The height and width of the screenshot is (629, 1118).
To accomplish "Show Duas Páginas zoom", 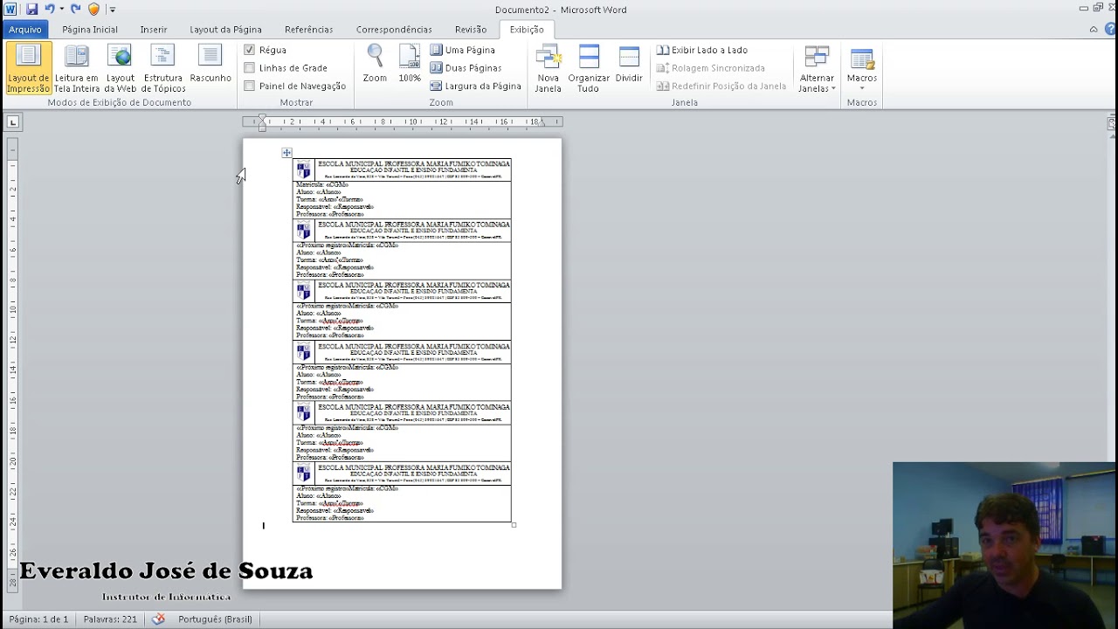I will 466,67.
